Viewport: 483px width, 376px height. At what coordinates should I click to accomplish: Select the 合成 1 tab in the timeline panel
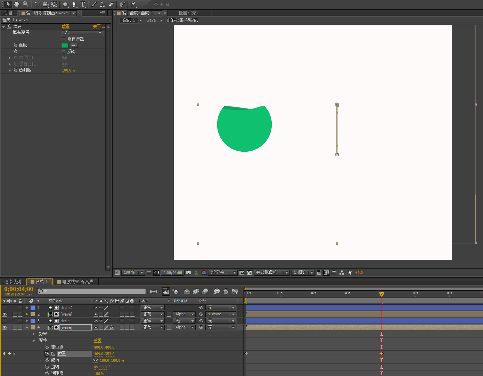[x=39, y=282]
